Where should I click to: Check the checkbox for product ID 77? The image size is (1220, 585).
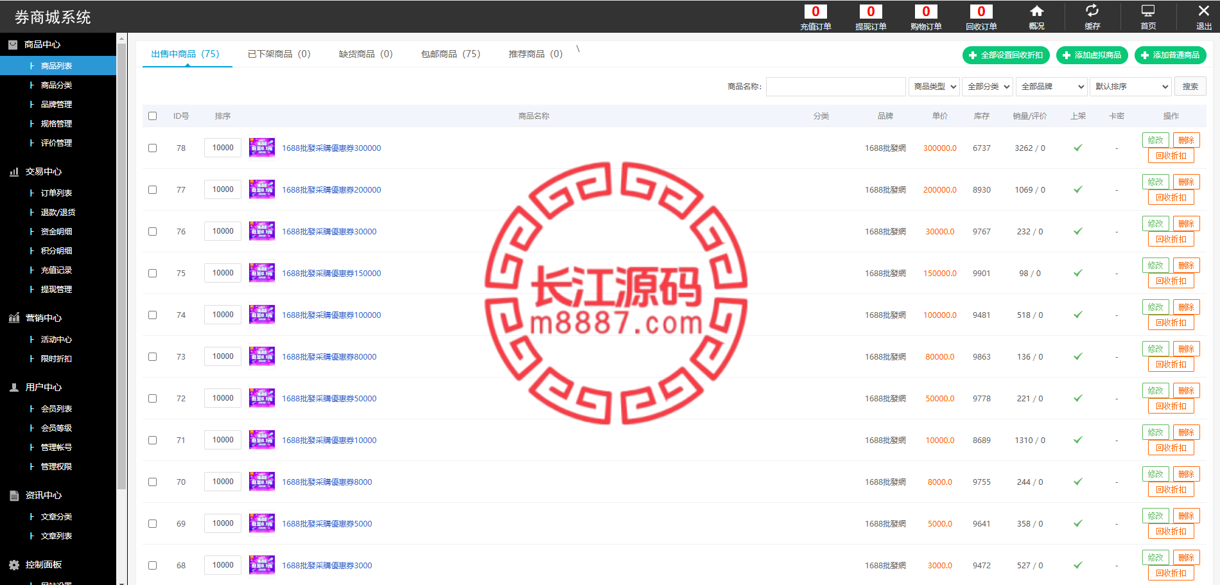[152, 189]
